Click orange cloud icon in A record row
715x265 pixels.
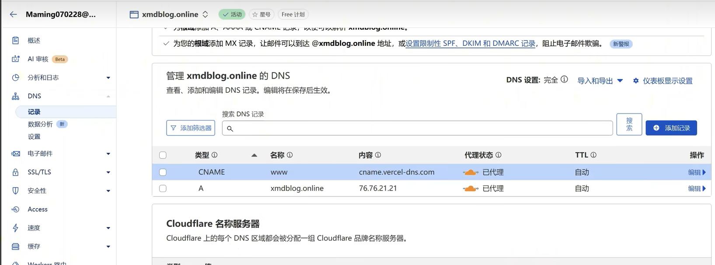[x=471, y=189]
